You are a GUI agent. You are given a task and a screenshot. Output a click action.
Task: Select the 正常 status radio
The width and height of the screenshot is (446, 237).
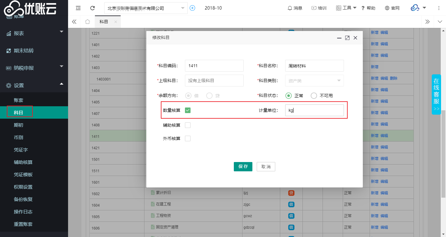tap(289, 96)
